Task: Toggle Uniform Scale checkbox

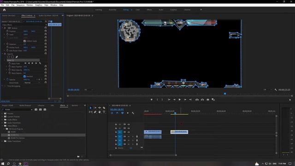Action: pyautogui.click(x=24, y=41)
